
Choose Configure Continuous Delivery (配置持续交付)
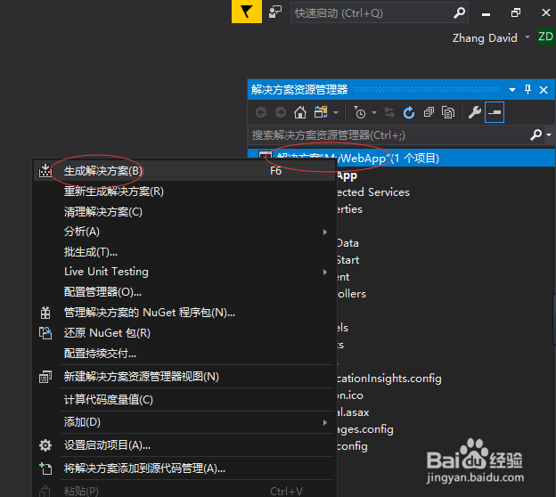(184, 354)
